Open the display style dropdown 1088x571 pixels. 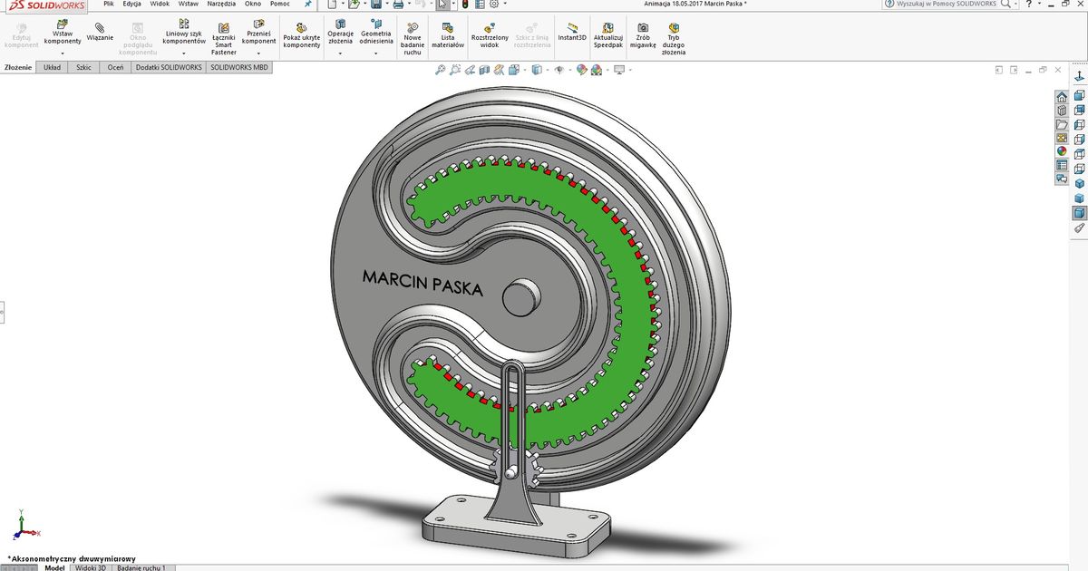547,70
